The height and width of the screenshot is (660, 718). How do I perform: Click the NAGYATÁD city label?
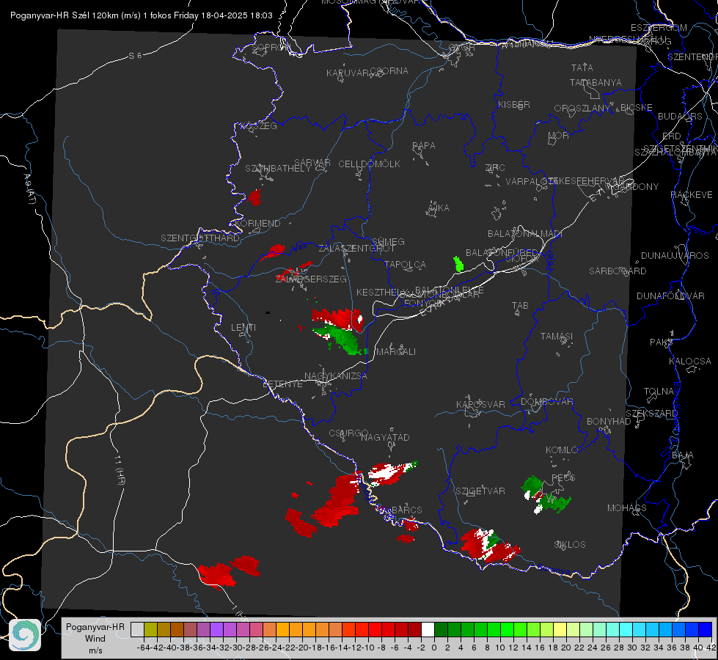[x=385, y=437]
